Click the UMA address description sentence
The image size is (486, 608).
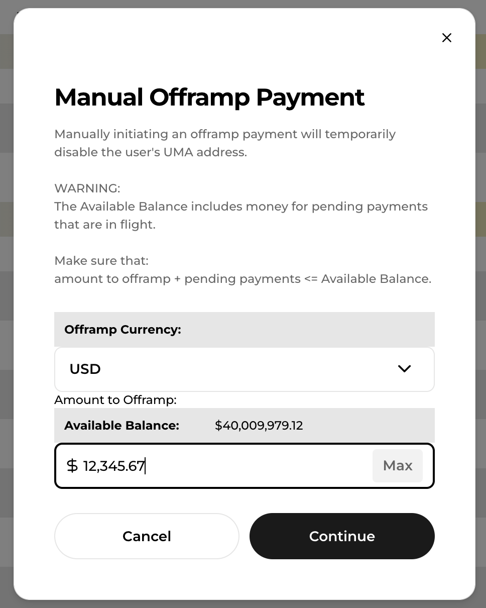pos(225,143)
